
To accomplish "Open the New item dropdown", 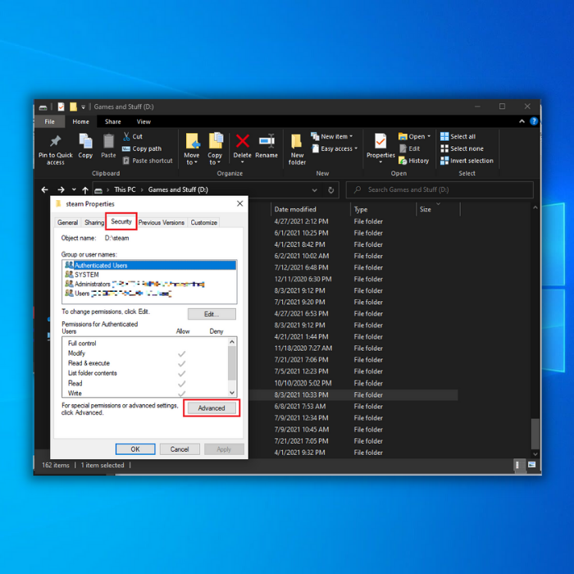I will [x=331, y=137].
